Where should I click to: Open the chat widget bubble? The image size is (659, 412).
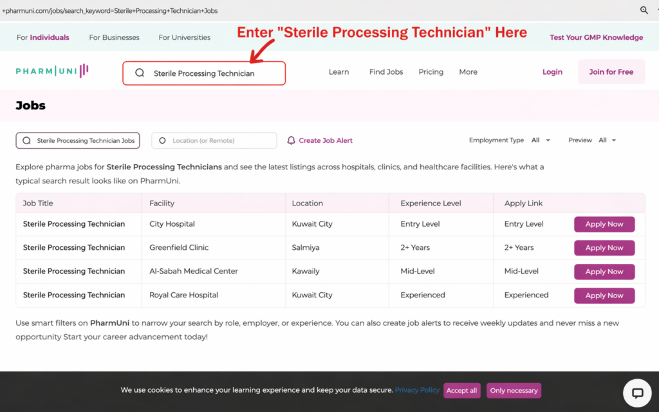coord(637,393)
